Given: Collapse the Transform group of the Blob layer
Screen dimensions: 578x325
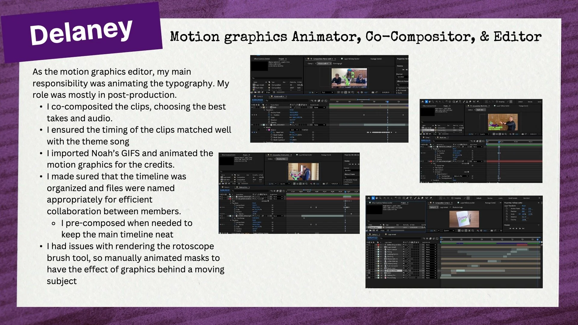Looking at the screenshot, I should coord(264,110).
